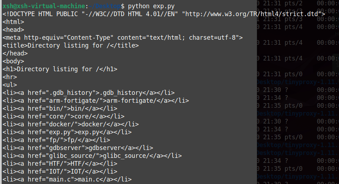Click the gdbserver list entry line

(x=78, y=148)
